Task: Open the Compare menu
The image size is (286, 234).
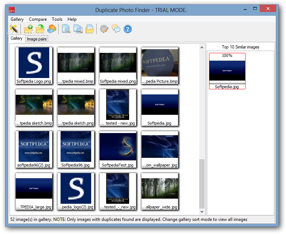Action: tap(38, 19)
